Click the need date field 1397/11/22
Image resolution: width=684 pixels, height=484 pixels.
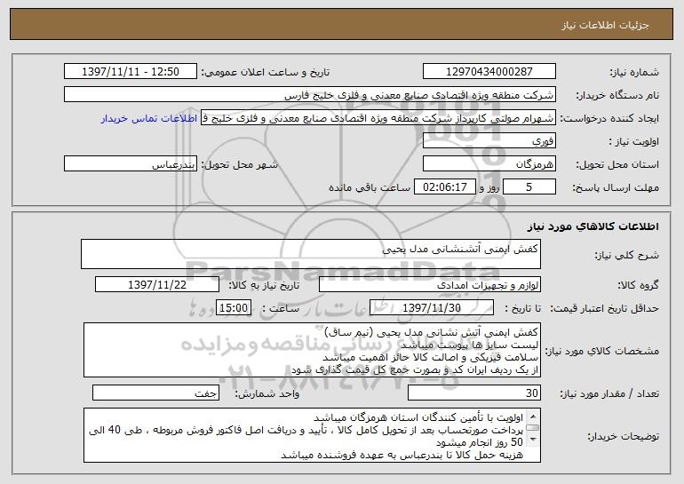157,284
